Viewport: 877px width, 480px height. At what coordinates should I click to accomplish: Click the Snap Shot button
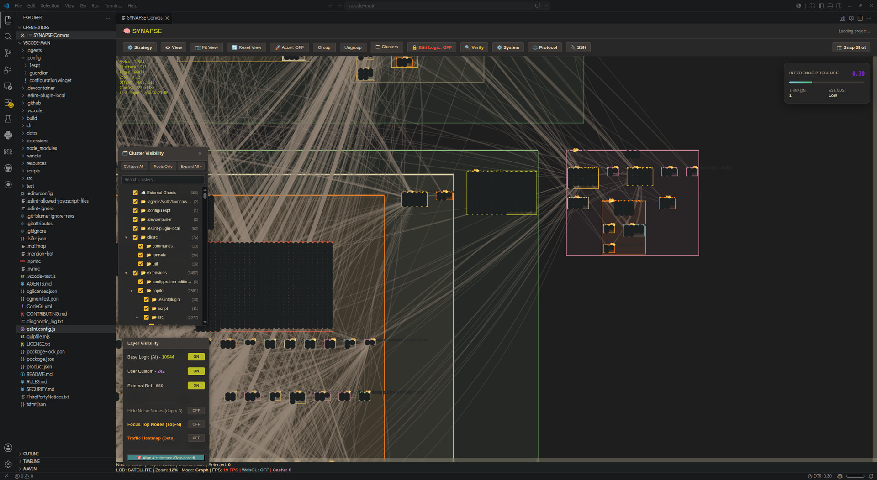click(851, 47)
